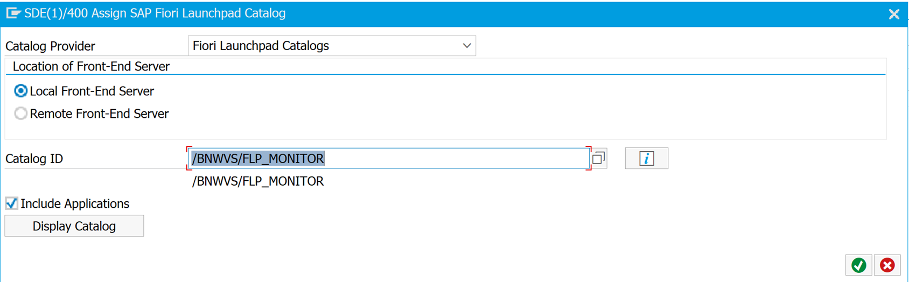The height and width of the screenshot is (282, 909).
Task: Toggle the Include Applications checkbox
Action: [11, 203]
